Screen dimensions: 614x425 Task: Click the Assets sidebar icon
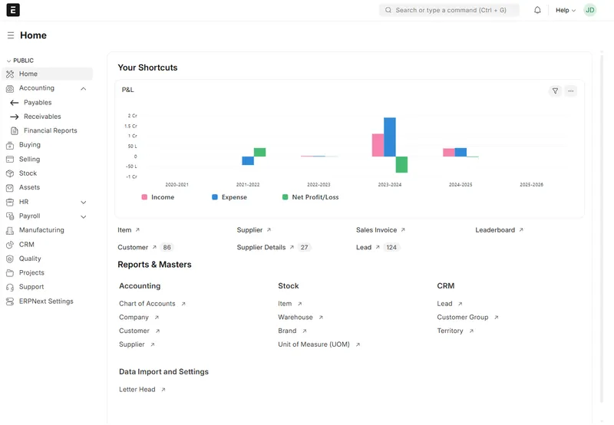pos(10,187)
